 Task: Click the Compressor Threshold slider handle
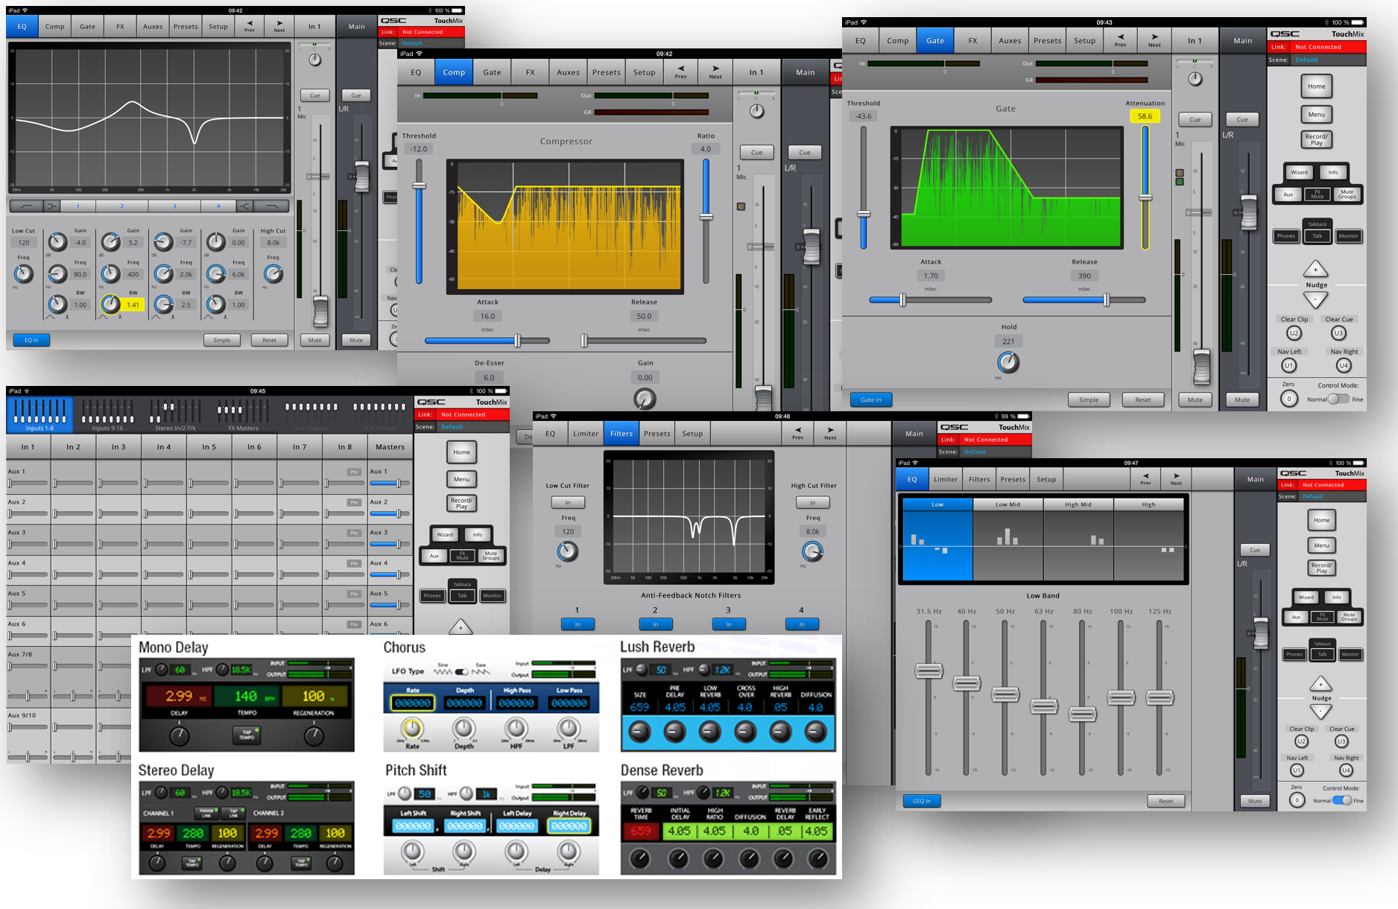click(x=420, y=186)
